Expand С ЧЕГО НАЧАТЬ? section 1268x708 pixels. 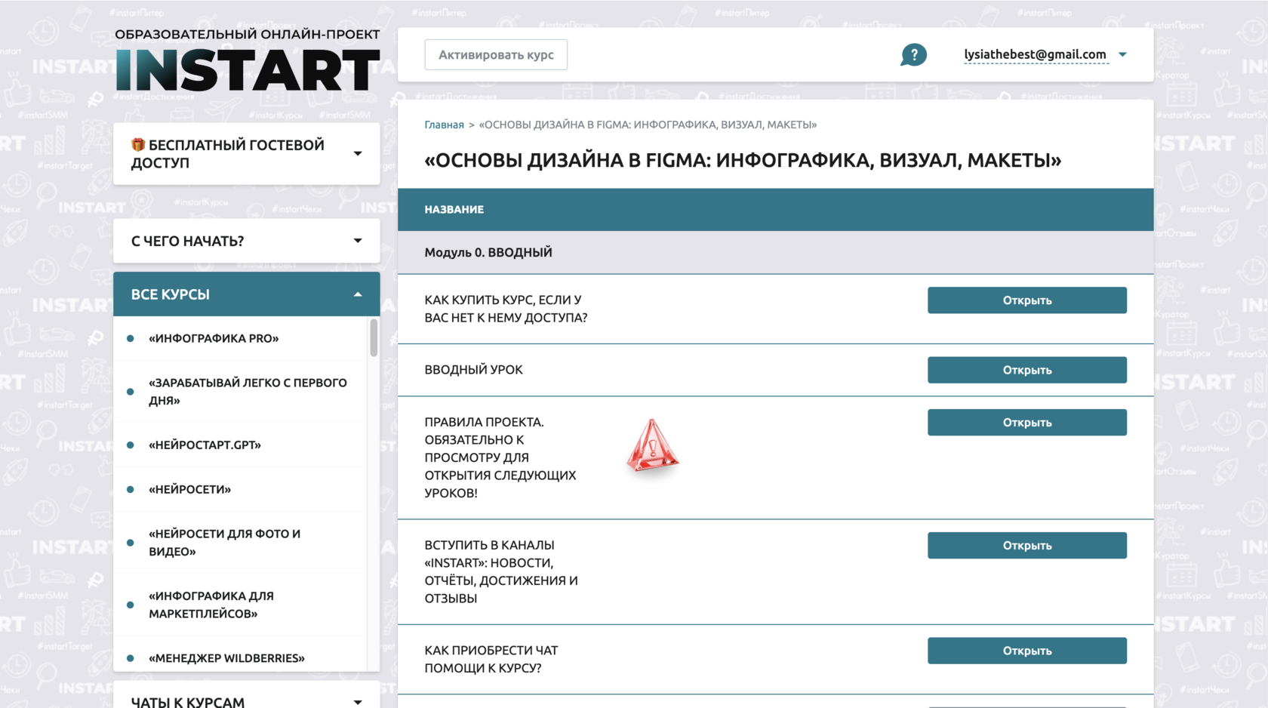[247, 241]
